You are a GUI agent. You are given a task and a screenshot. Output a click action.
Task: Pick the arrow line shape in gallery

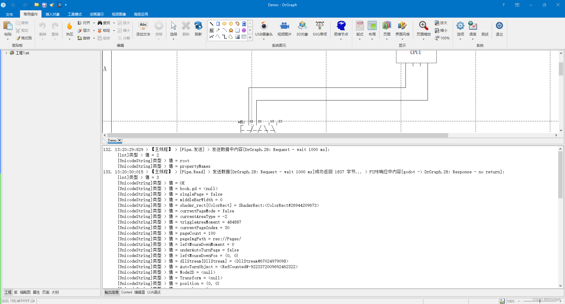218,30
